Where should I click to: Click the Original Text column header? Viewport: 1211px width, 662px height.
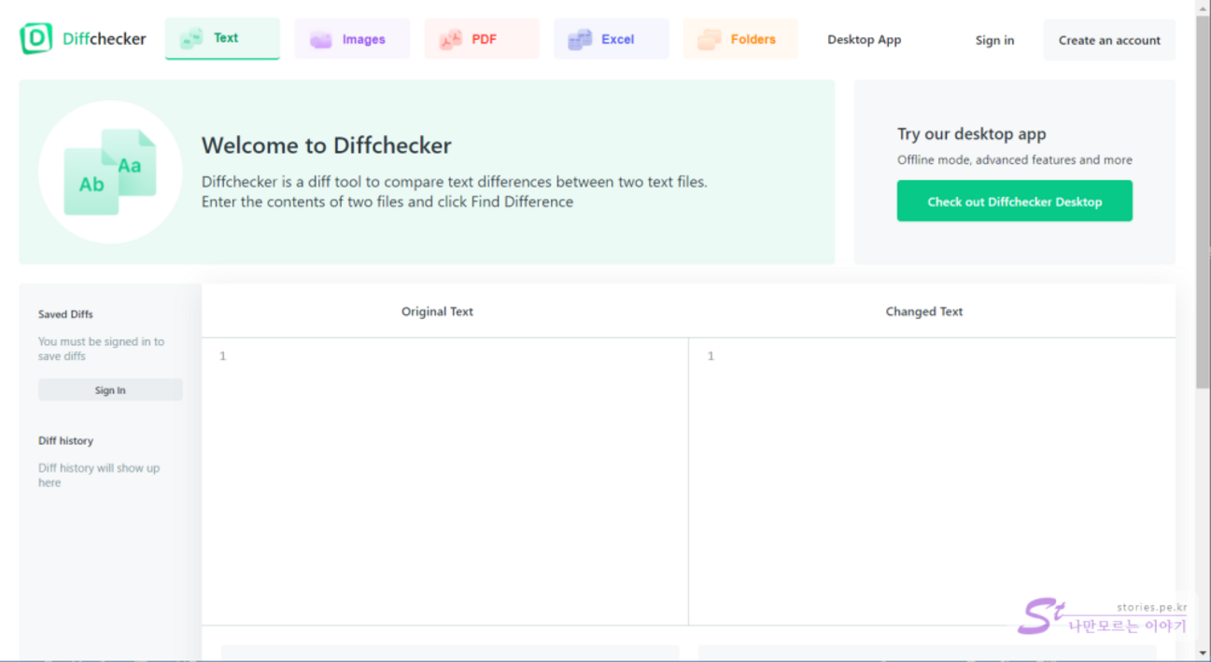coord(437,311)
